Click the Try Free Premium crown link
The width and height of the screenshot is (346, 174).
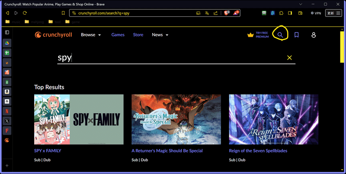click(x=258, y=35)
